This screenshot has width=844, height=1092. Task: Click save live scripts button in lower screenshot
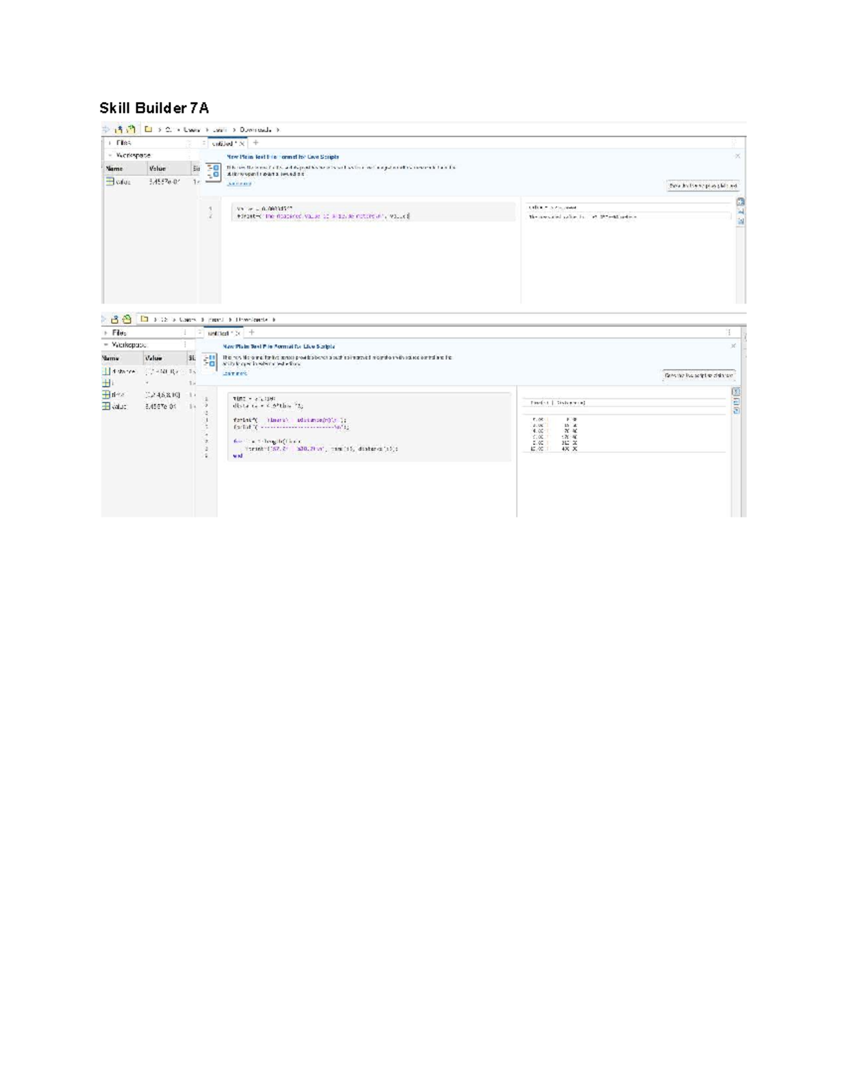click(699, 375)
